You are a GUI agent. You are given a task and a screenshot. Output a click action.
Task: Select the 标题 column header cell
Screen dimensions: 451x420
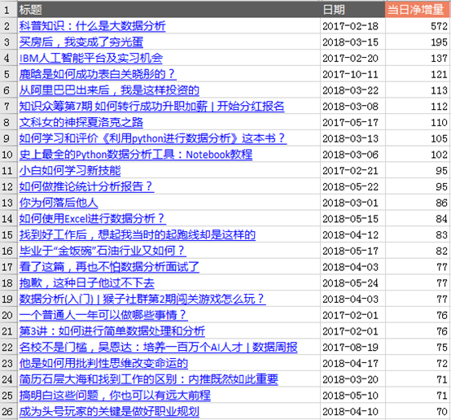(169, 10)
